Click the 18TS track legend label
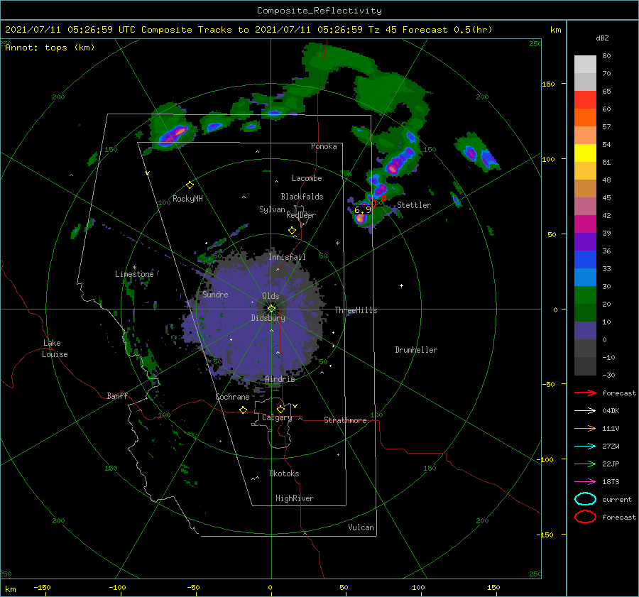The image size is (639, 597). (x=611, y=482)
